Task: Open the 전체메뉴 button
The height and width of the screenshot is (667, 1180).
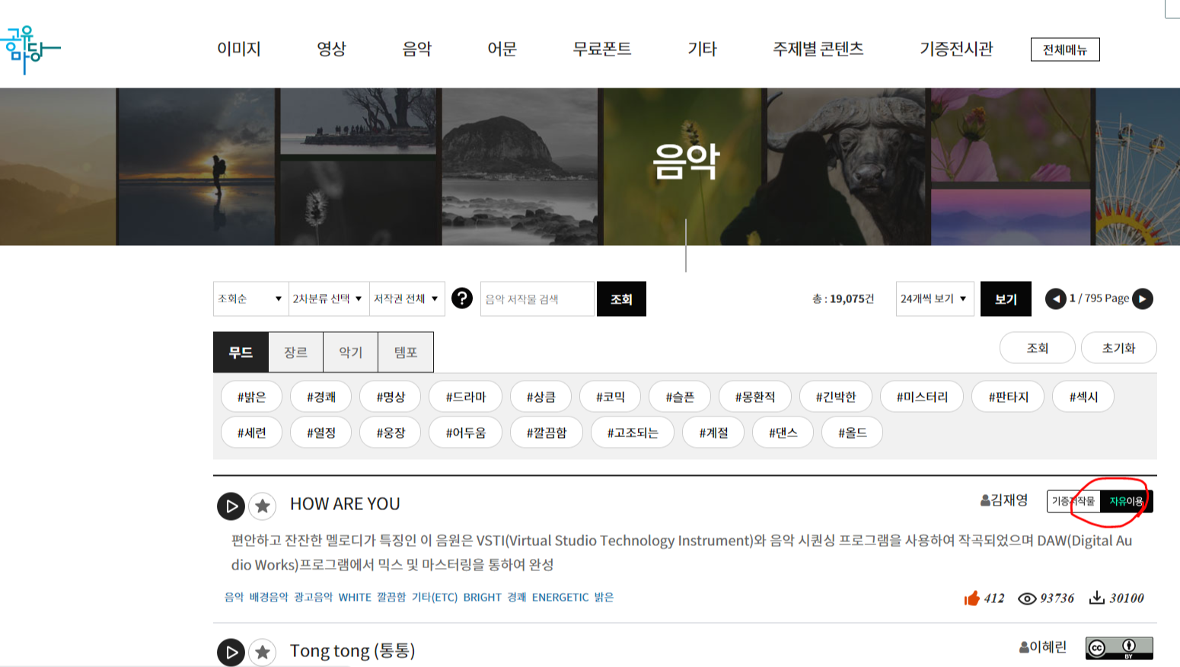Action: (1065, 49)
